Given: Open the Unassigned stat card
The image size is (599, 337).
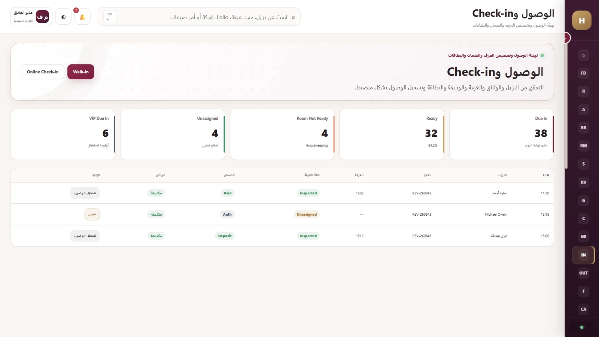Looking at the screenshot, I should (x=173, y=134).
